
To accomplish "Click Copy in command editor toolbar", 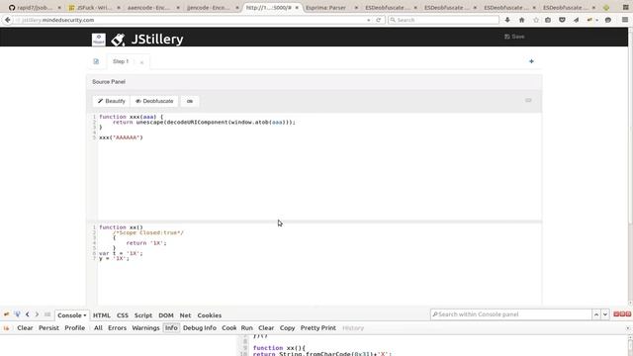I will coord(288,327).
